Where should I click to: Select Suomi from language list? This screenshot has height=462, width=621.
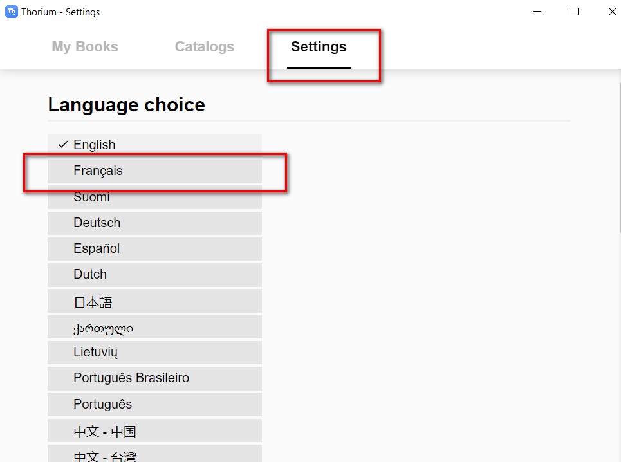[x=154, y=198]
